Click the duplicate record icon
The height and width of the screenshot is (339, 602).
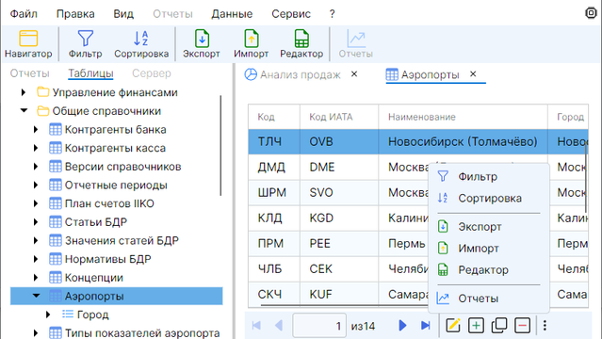click(x=499, y=326)
